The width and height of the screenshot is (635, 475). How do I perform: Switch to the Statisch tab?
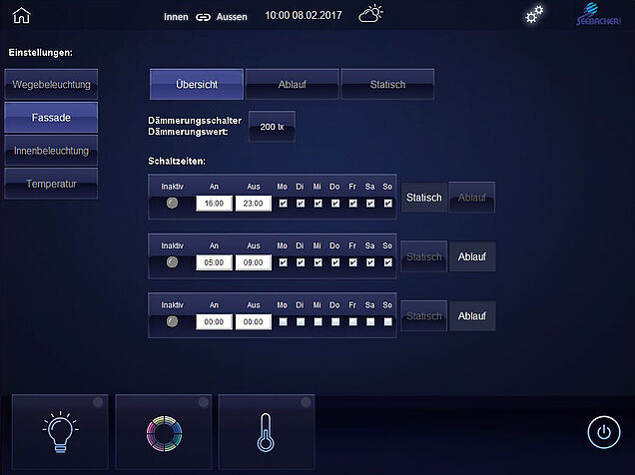point(386,85)
